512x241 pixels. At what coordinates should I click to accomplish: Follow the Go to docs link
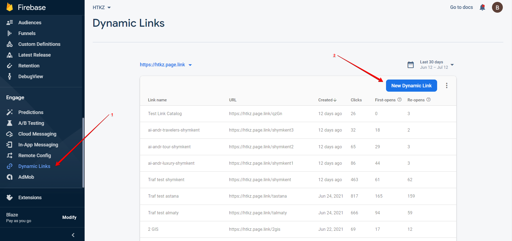461,7
